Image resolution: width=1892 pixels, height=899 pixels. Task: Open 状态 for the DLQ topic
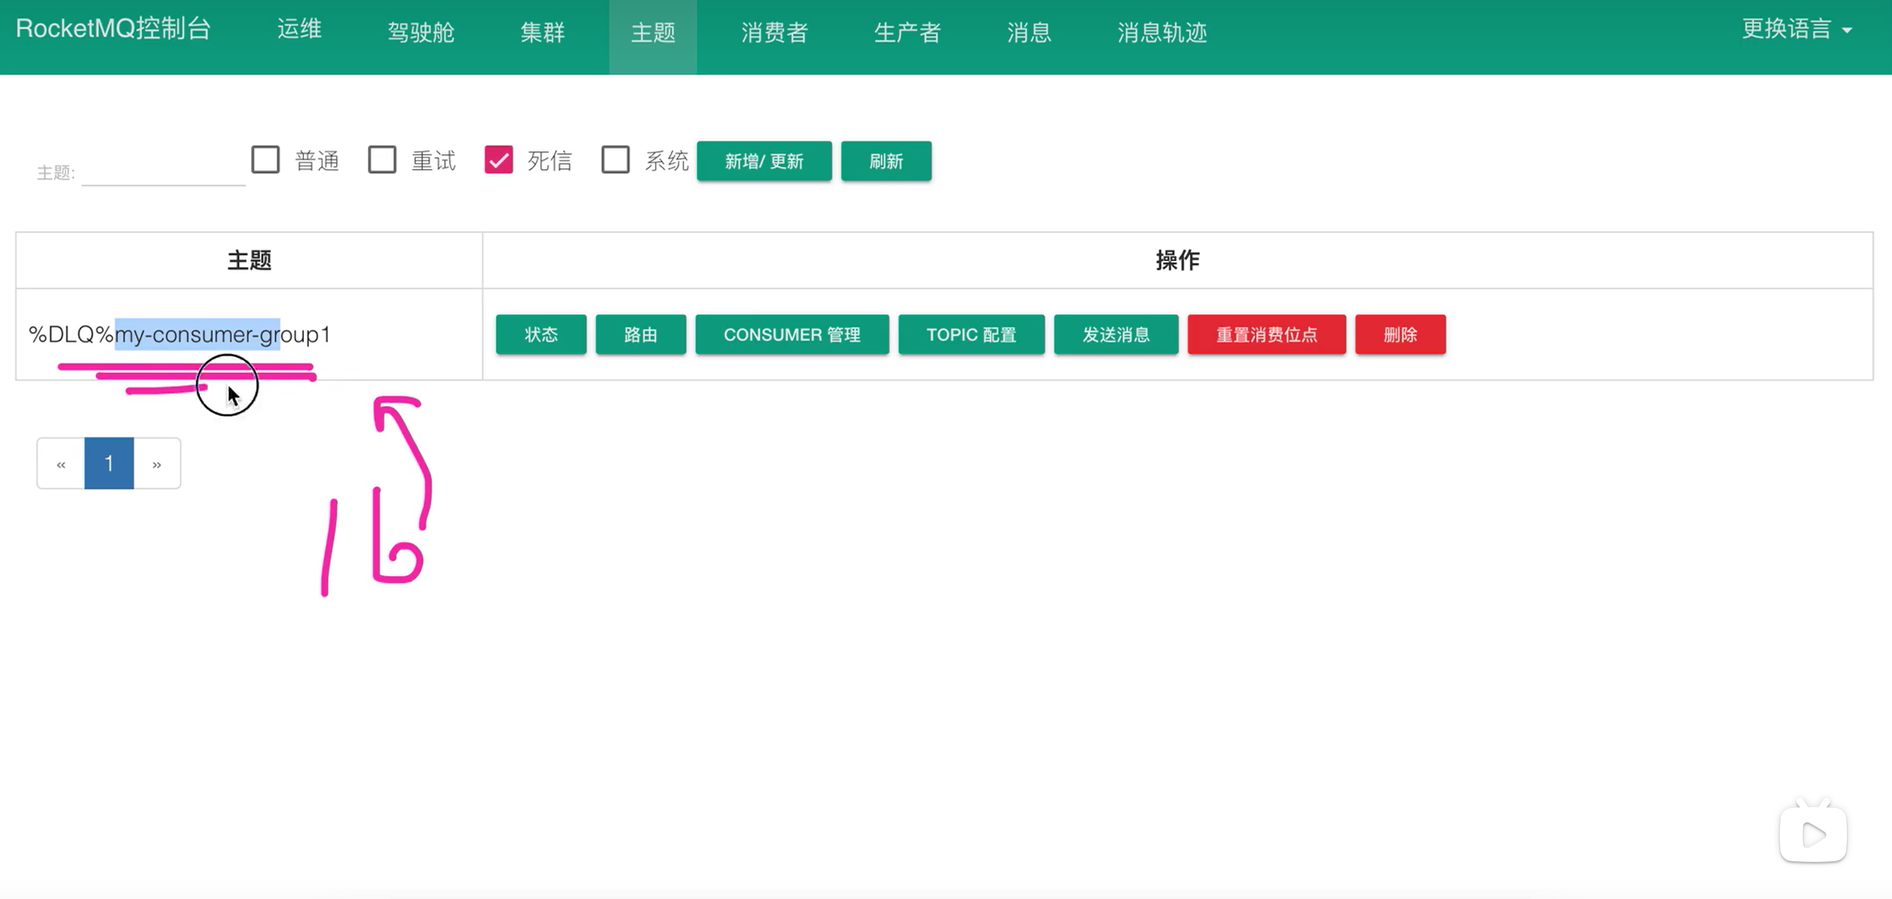[x=540, y=335]
